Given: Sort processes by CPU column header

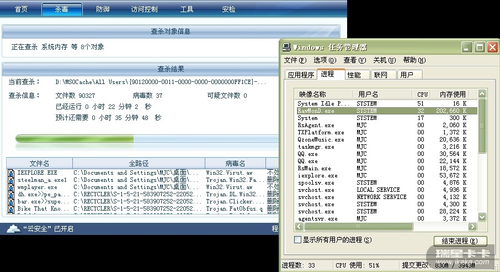Looking at the screenshot, I should pos(422,95).
